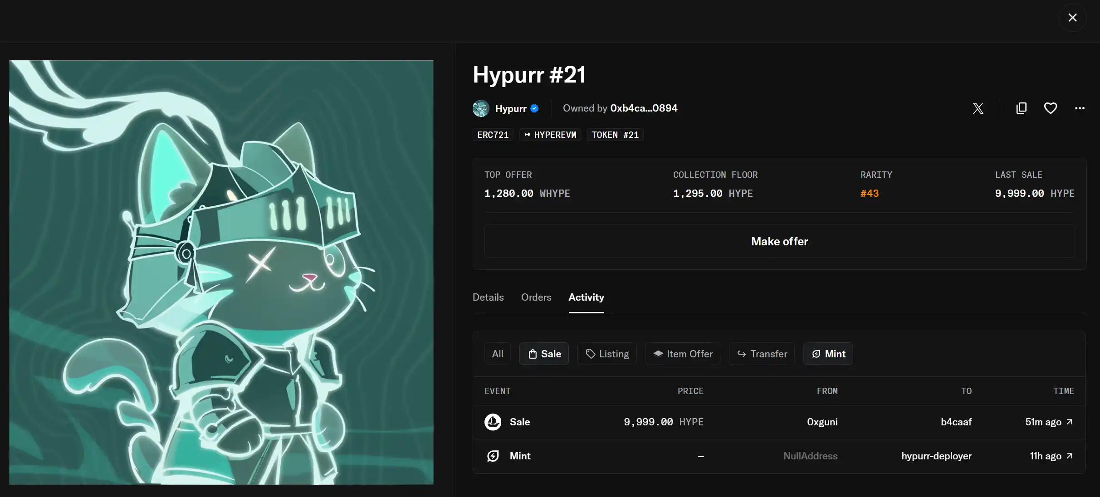Switch to the Orders tab
Viewport: 1100px width, 497px height.
coord(536,297)
